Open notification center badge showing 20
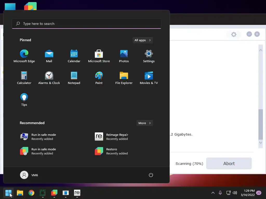 (x=259, y=193)
